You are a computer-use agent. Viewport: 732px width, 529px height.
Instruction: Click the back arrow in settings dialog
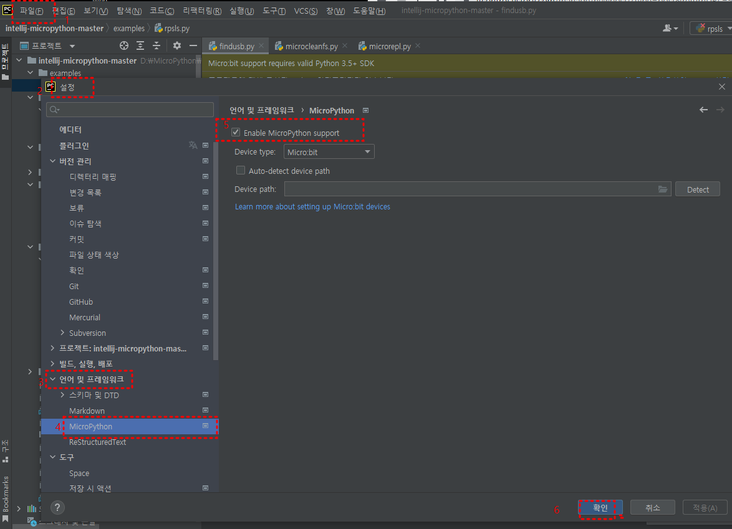(x=703, y=110)
